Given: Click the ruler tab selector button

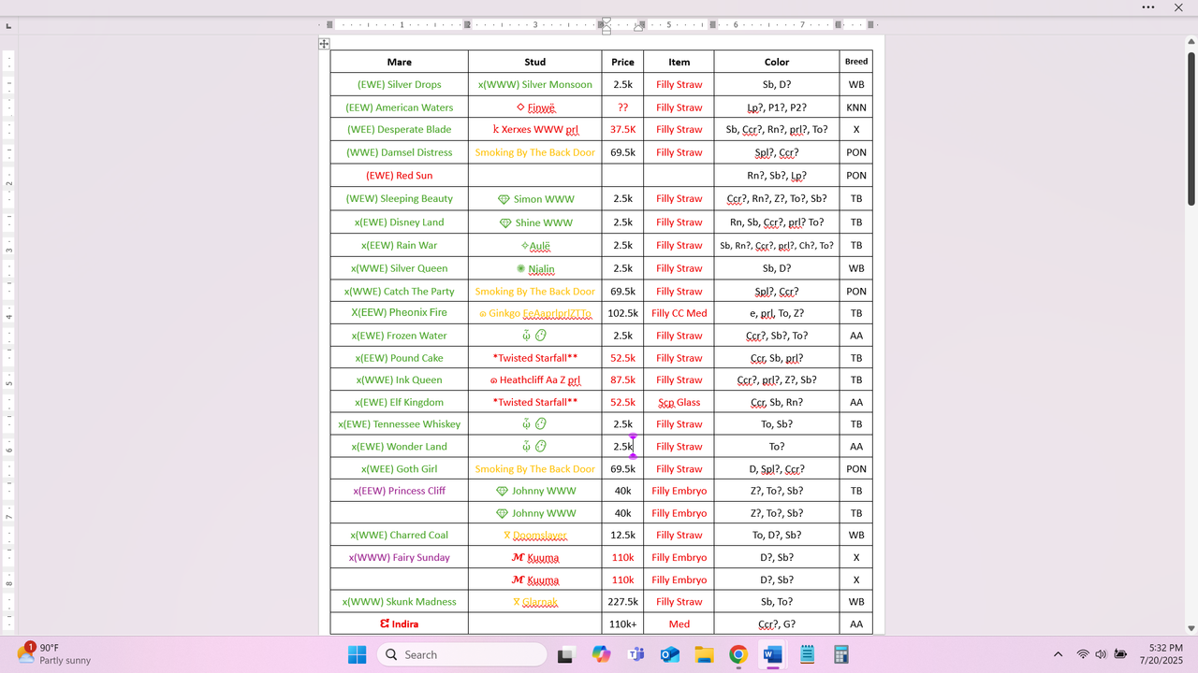Looking at the screenshot, I should 8,25.
